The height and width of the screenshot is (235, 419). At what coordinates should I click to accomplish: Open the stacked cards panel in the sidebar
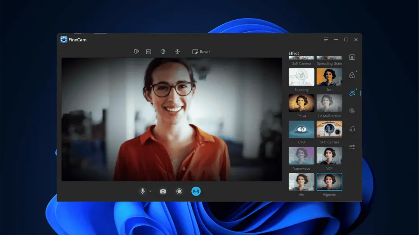point(352,129)
